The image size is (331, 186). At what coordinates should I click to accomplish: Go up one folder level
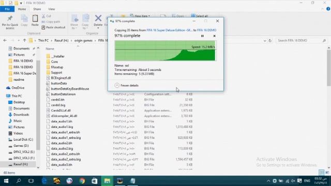[24, 40]
